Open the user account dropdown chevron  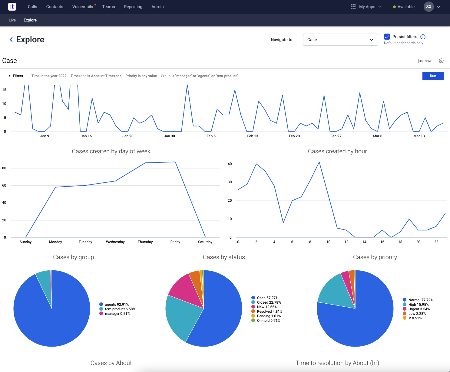coord(438,7)
